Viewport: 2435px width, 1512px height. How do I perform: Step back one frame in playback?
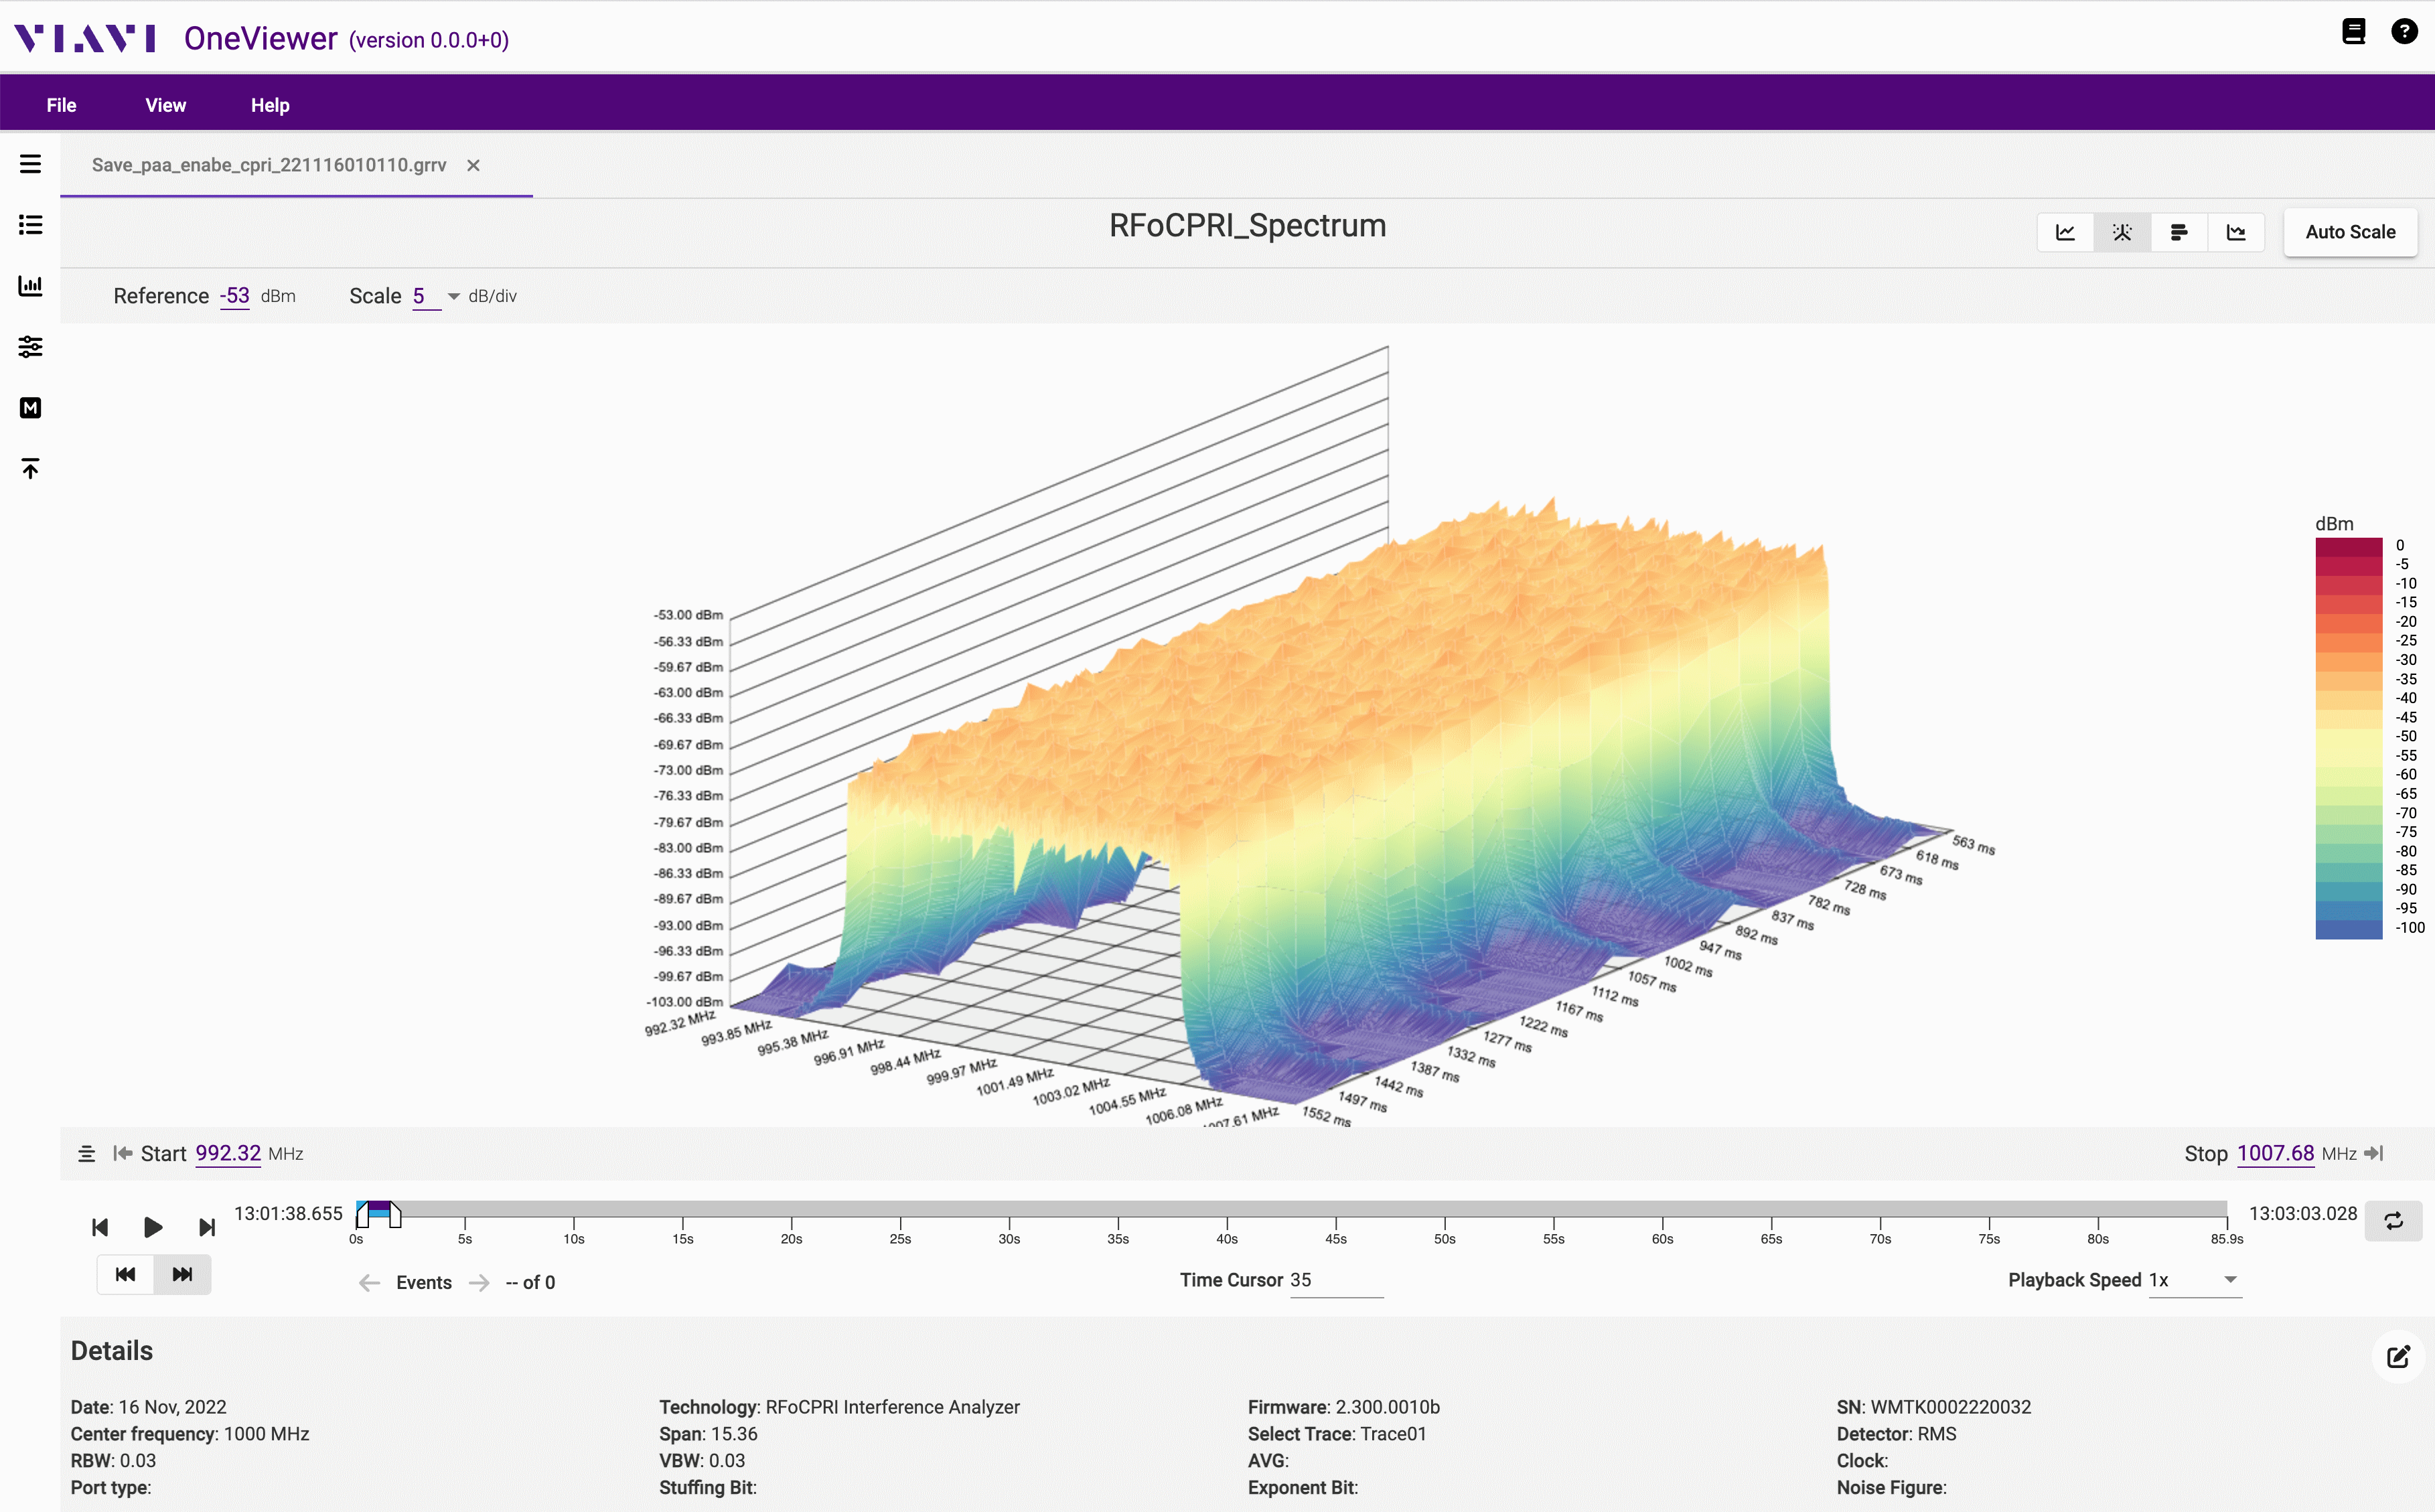pyautogui.click(x=100, y=1227)
